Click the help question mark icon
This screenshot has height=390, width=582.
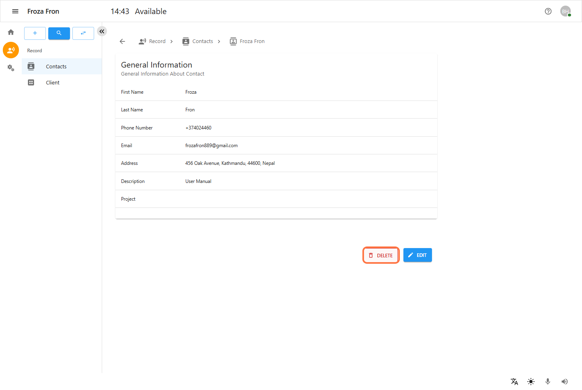[x=548, y=11]
